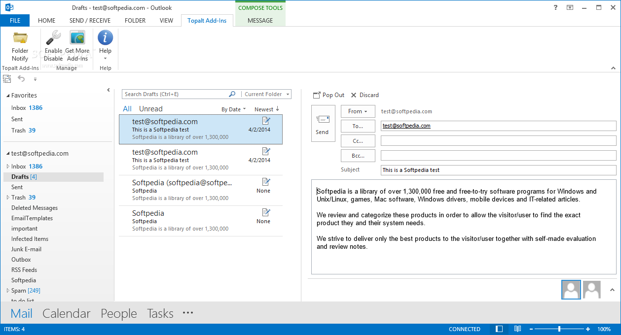
Task: Switch to the SEND / RECEIVE tab
Action: 90,21
